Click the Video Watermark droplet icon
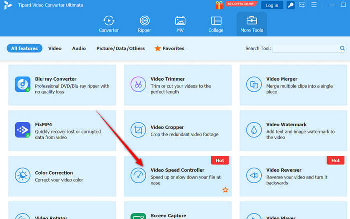 click(x=254, y=130)
